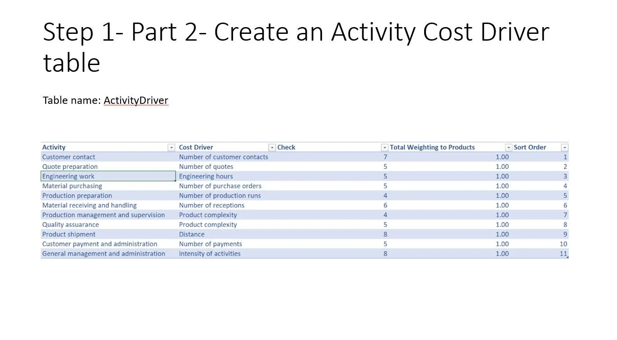This screenshot has height=340, width=617.
Task: Click the Number of quotes cell
Action: click(x=206, y=167)
